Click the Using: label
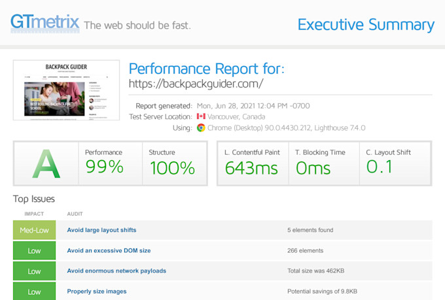The height and width of the screenshot is (300, 445). tap(183, 128)
